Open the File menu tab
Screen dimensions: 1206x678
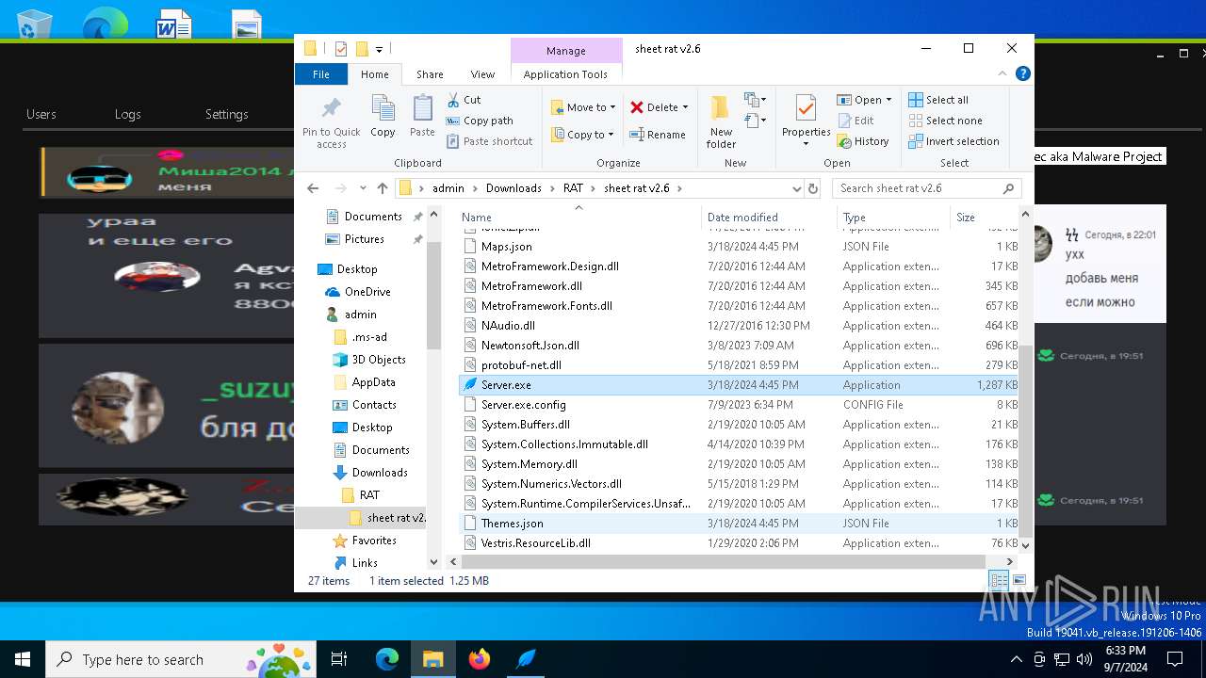[321, 74]
